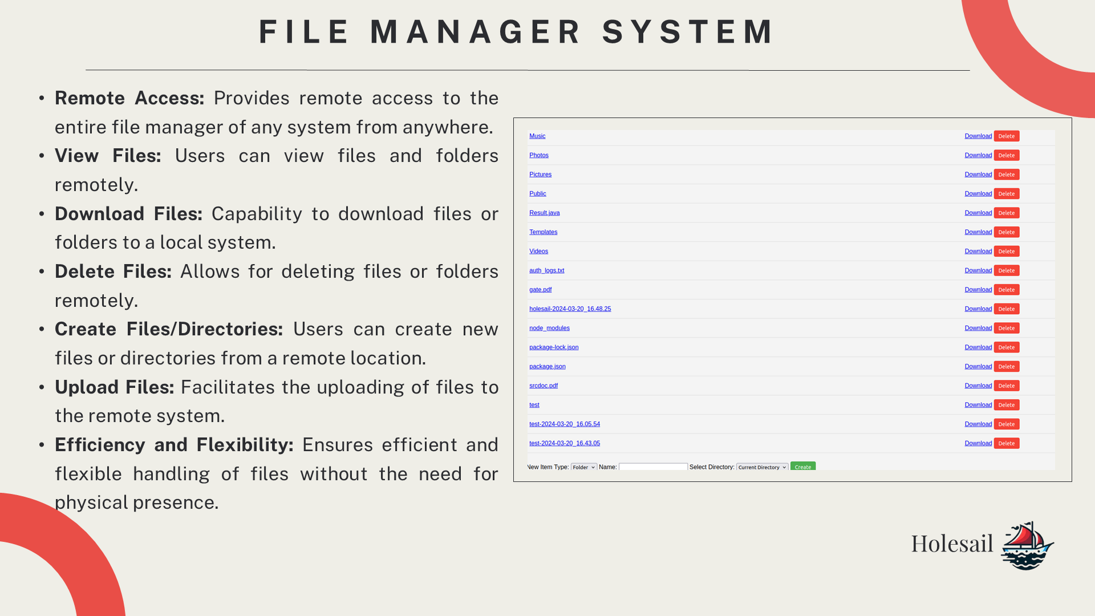Viewport: 1095px width, 616px height.
Task: Open the srcdoc.pdf file link
Action: (x=544, y=386)
